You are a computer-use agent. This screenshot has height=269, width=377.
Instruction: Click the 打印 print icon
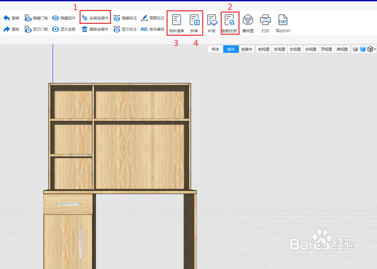[x=266, y=20]
